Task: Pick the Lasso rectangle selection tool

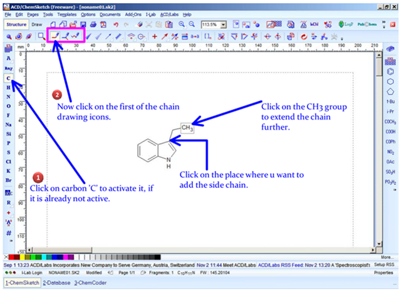Action: [x=41, y=36]
